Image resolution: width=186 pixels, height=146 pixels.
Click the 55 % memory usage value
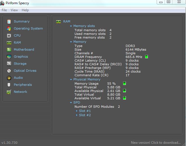111,84
